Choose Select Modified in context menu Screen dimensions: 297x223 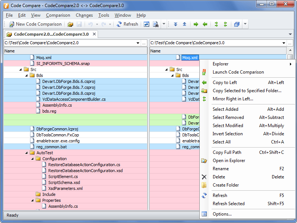[x=248, y=126]
